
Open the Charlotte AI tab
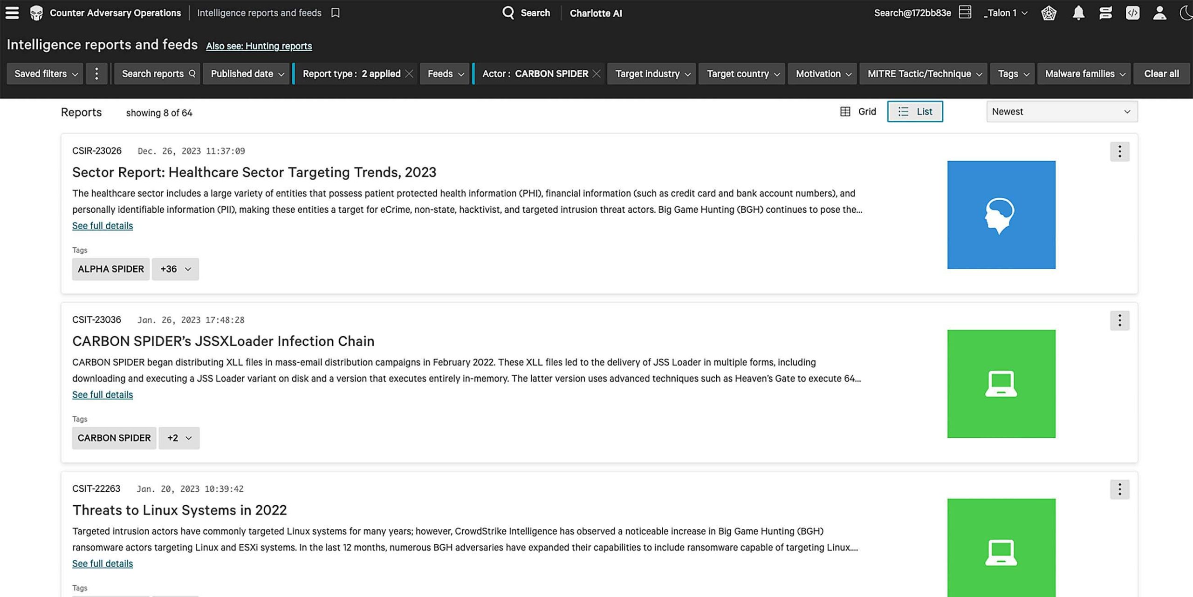[x=596, y=13]
